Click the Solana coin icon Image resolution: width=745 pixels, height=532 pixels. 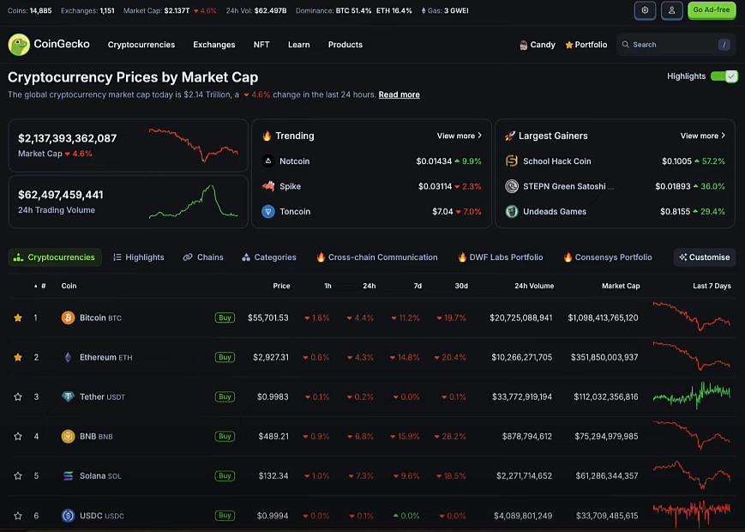pos(68,475)
